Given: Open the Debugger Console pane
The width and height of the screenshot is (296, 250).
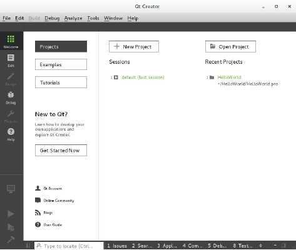Looking at the screenshot, I should [217, 246].
